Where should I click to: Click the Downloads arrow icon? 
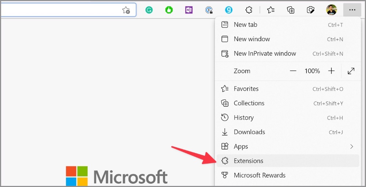tap(225, 132)
